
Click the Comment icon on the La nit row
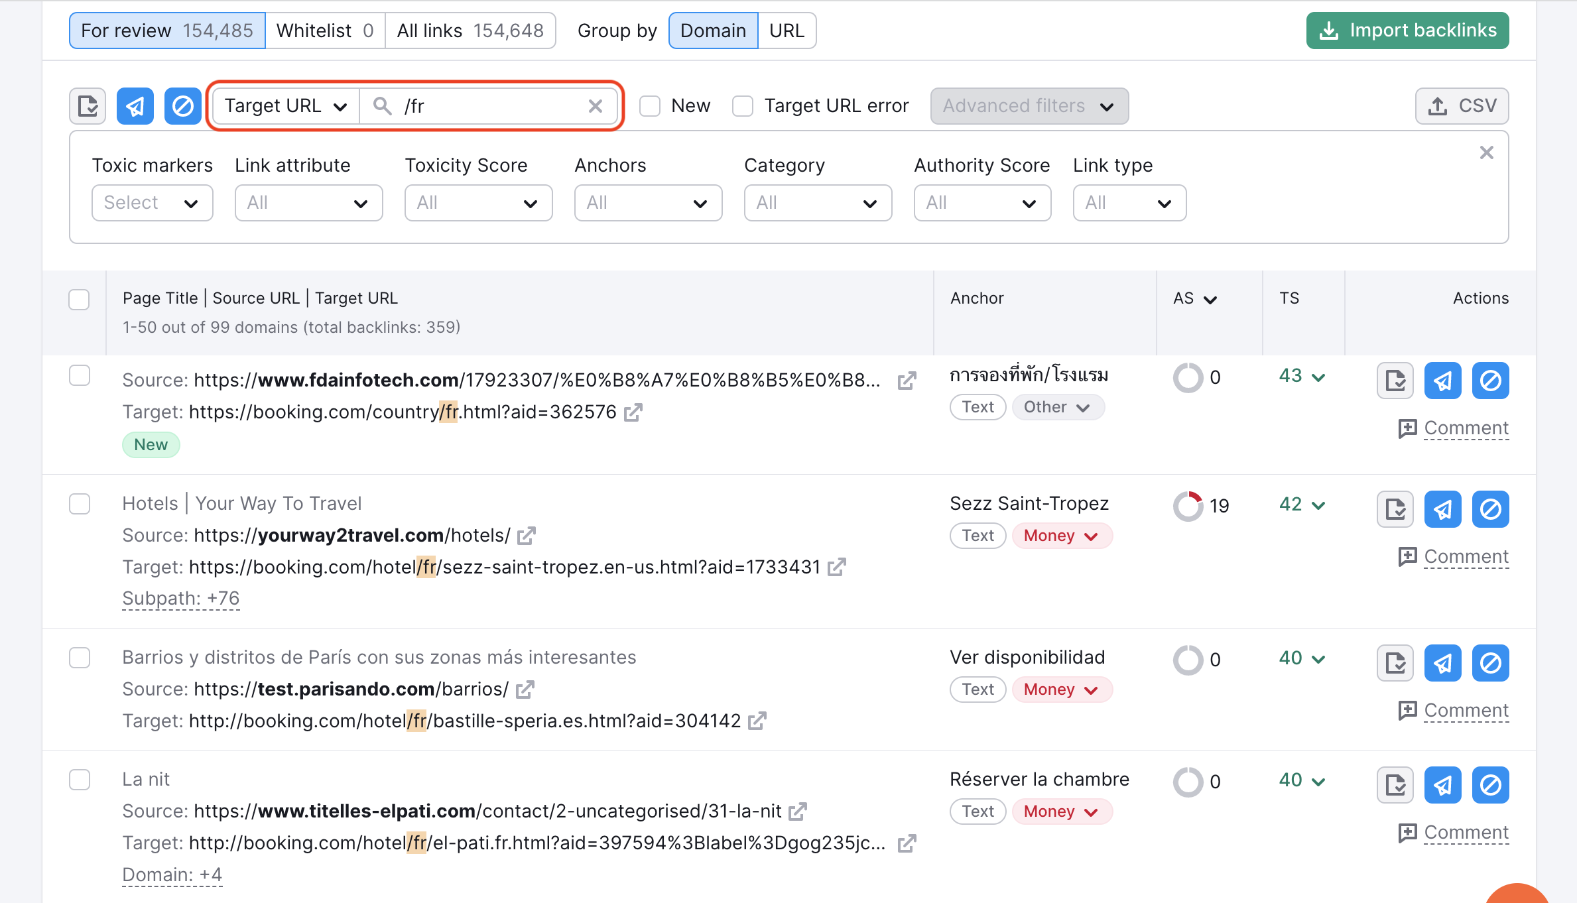click(1407, 833)
